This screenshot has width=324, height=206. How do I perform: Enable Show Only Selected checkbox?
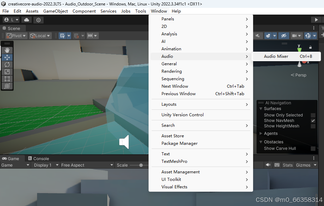point(313,115)
